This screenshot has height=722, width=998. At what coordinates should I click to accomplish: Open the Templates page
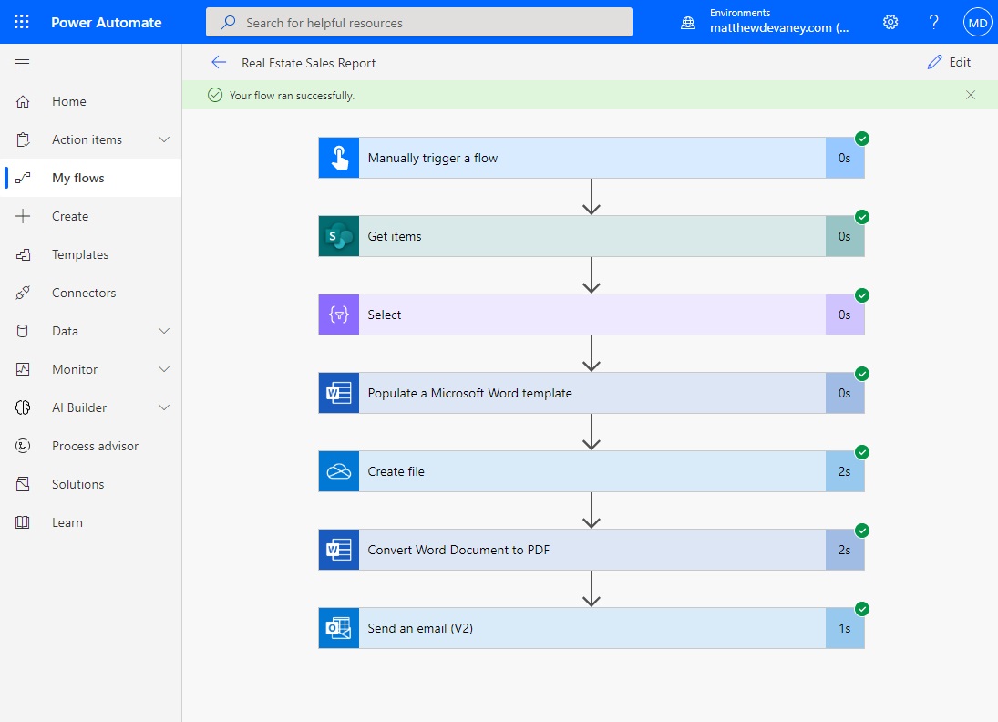coord(79,254)
